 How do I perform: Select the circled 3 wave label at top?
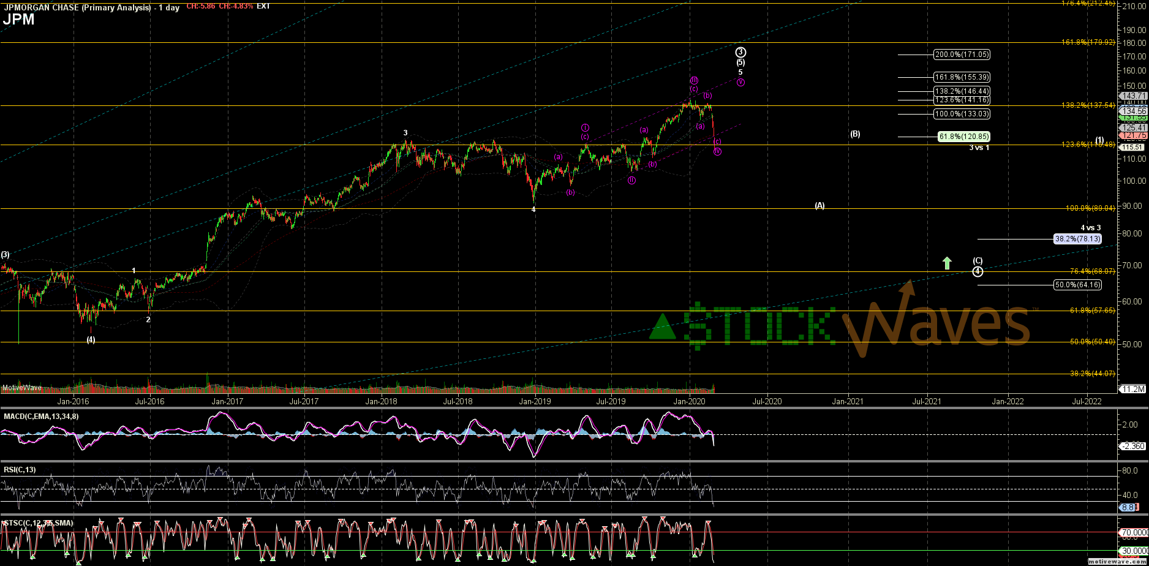pos(741,52)
